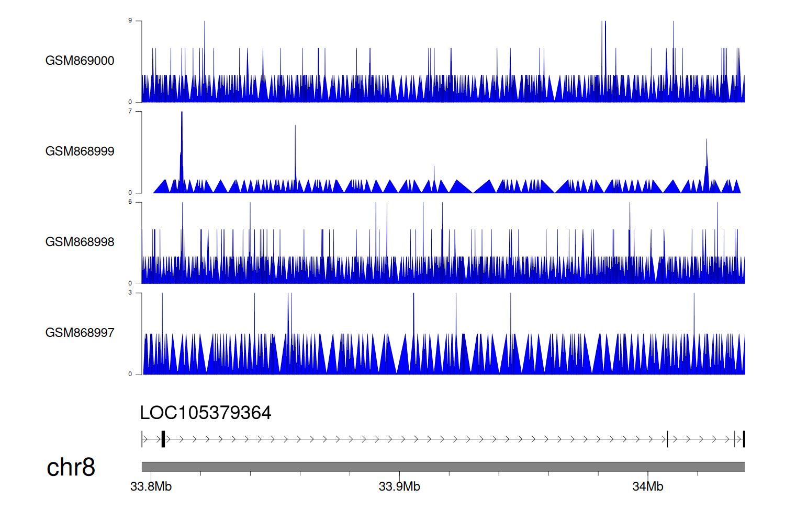
Task: Click the chr8 chromosome label
Action: tap(71, 467)
